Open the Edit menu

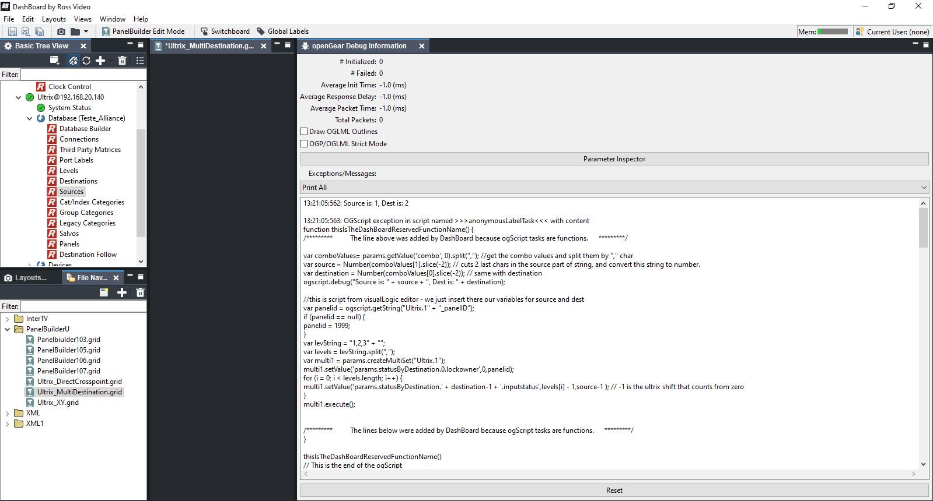point(28,19)
